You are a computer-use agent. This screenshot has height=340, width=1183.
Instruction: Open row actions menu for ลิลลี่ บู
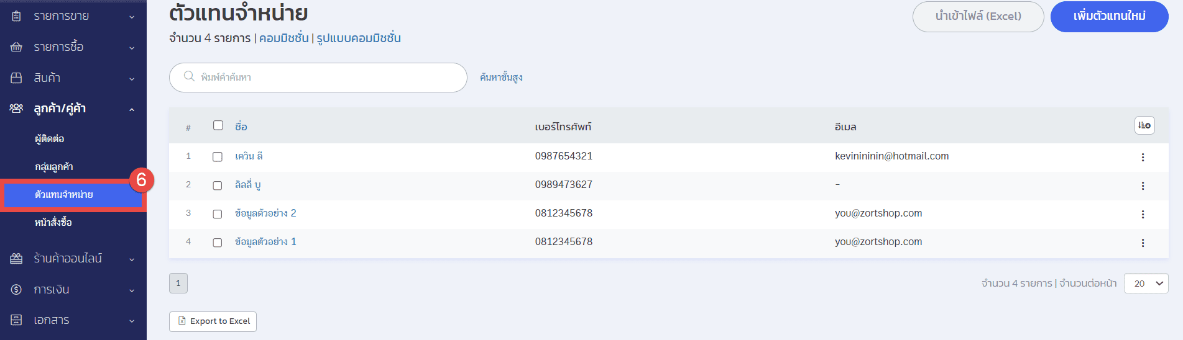[x=1143, y=186]
